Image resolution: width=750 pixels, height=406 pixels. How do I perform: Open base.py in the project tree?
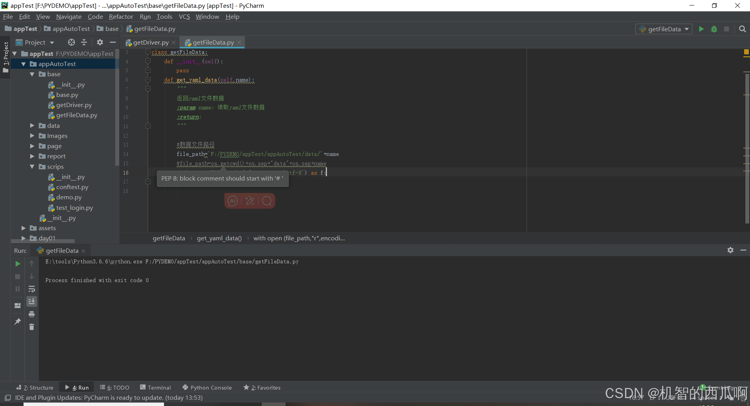(67, 95)
